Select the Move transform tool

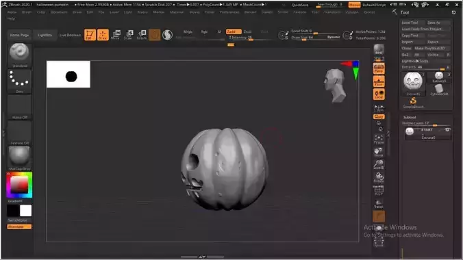pos(116,35)
